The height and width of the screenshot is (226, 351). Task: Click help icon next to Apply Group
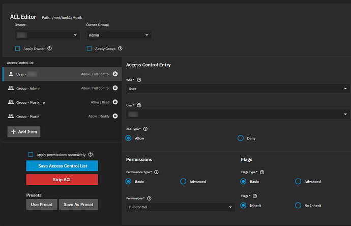(x=121, y=49)
